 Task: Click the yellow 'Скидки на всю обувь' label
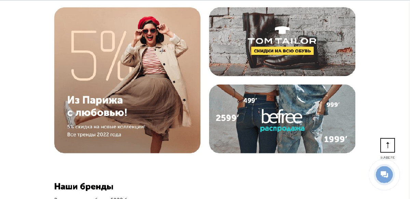[282, 51]
